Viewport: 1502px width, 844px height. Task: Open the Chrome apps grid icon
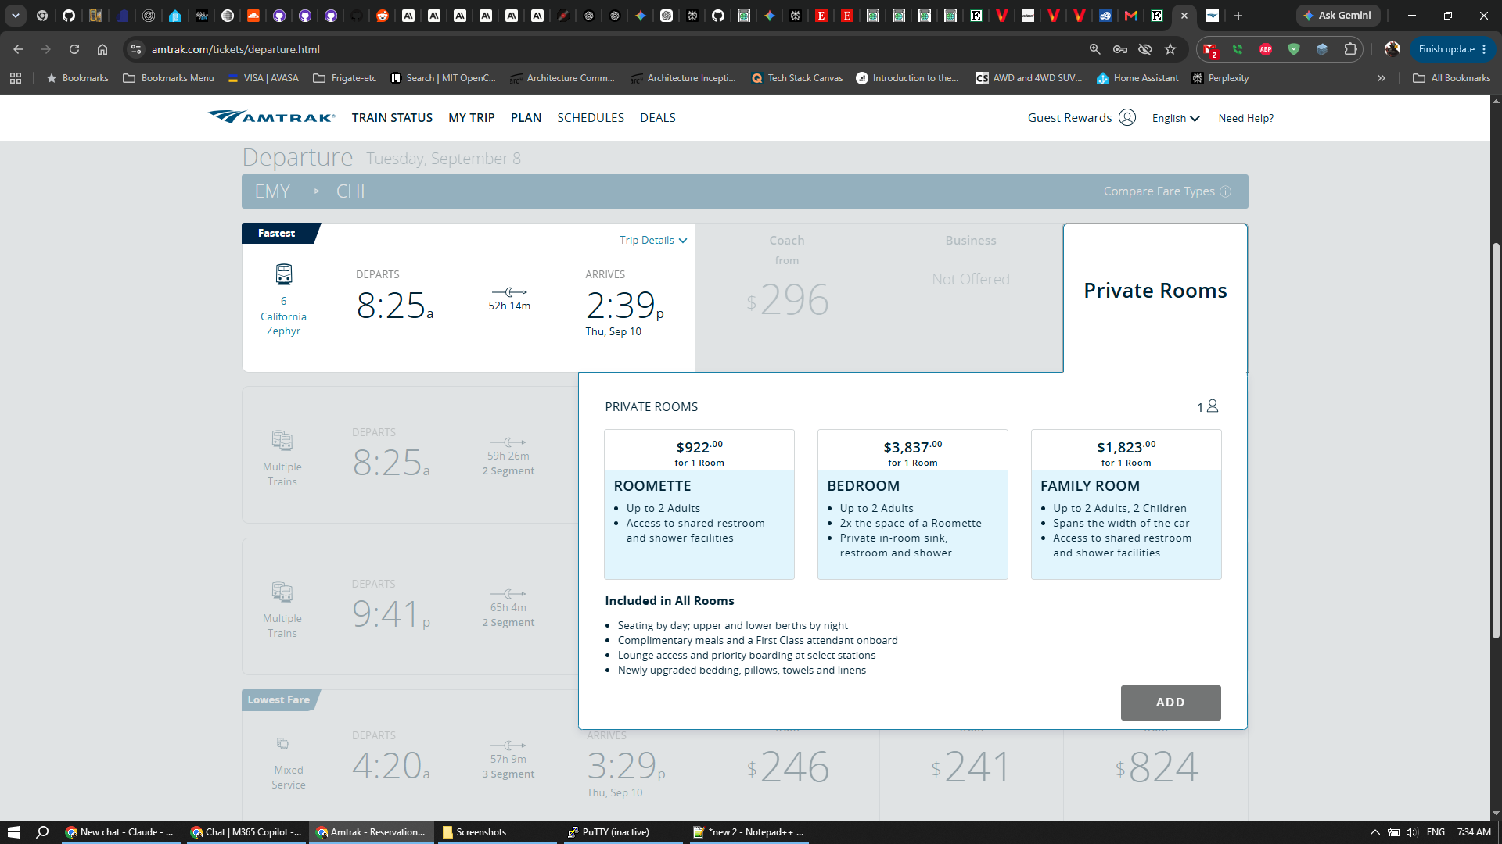pyautogui.click(x=16, y=78)
